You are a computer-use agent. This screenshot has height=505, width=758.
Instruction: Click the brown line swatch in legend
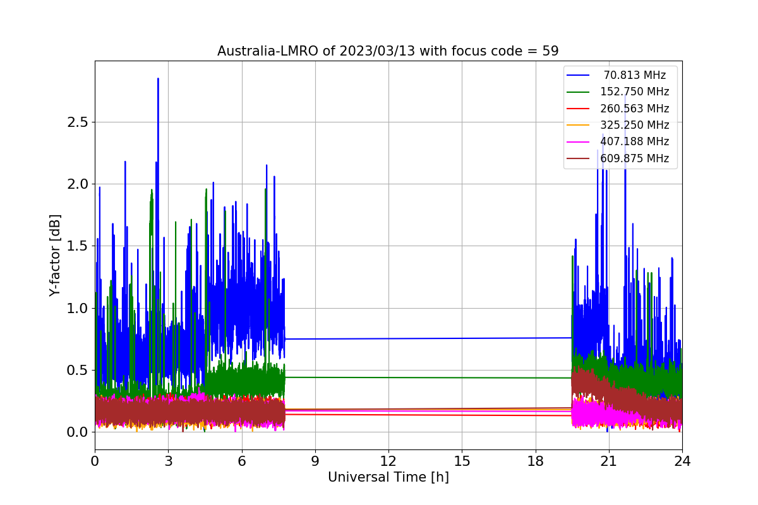(x=578, y=159)
